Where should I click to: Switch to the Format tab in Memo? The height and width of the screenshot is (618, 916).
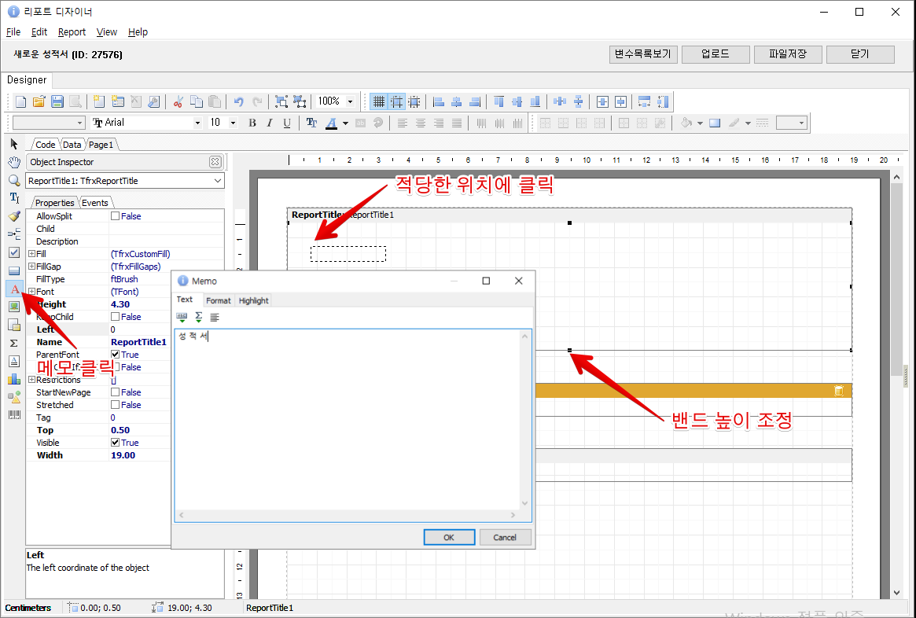219,300
